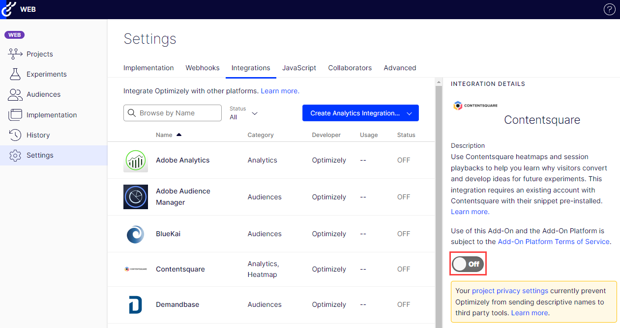Click the BlueKai integration logo
Viewport: 620px width, 328px height.
(x=136, y=234)
